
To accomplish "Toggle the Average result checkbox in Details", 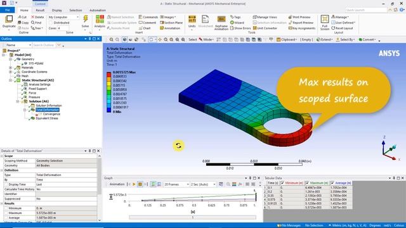I will [6, 218].
